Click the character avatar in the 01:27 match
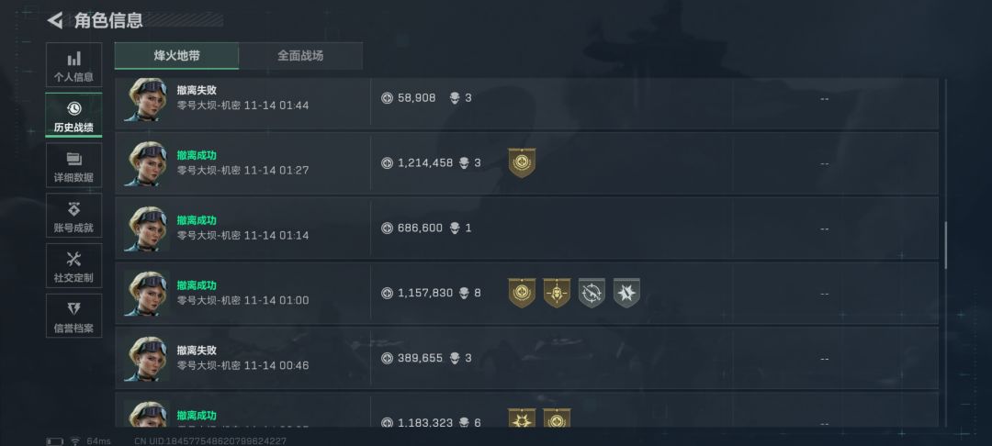 [x=146, y=163]
